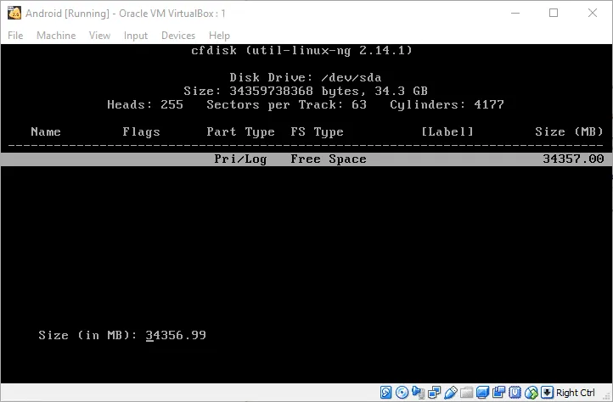Screen dimensions: 613x402
Task: Open the Input menu
Action: click(136, 36)
